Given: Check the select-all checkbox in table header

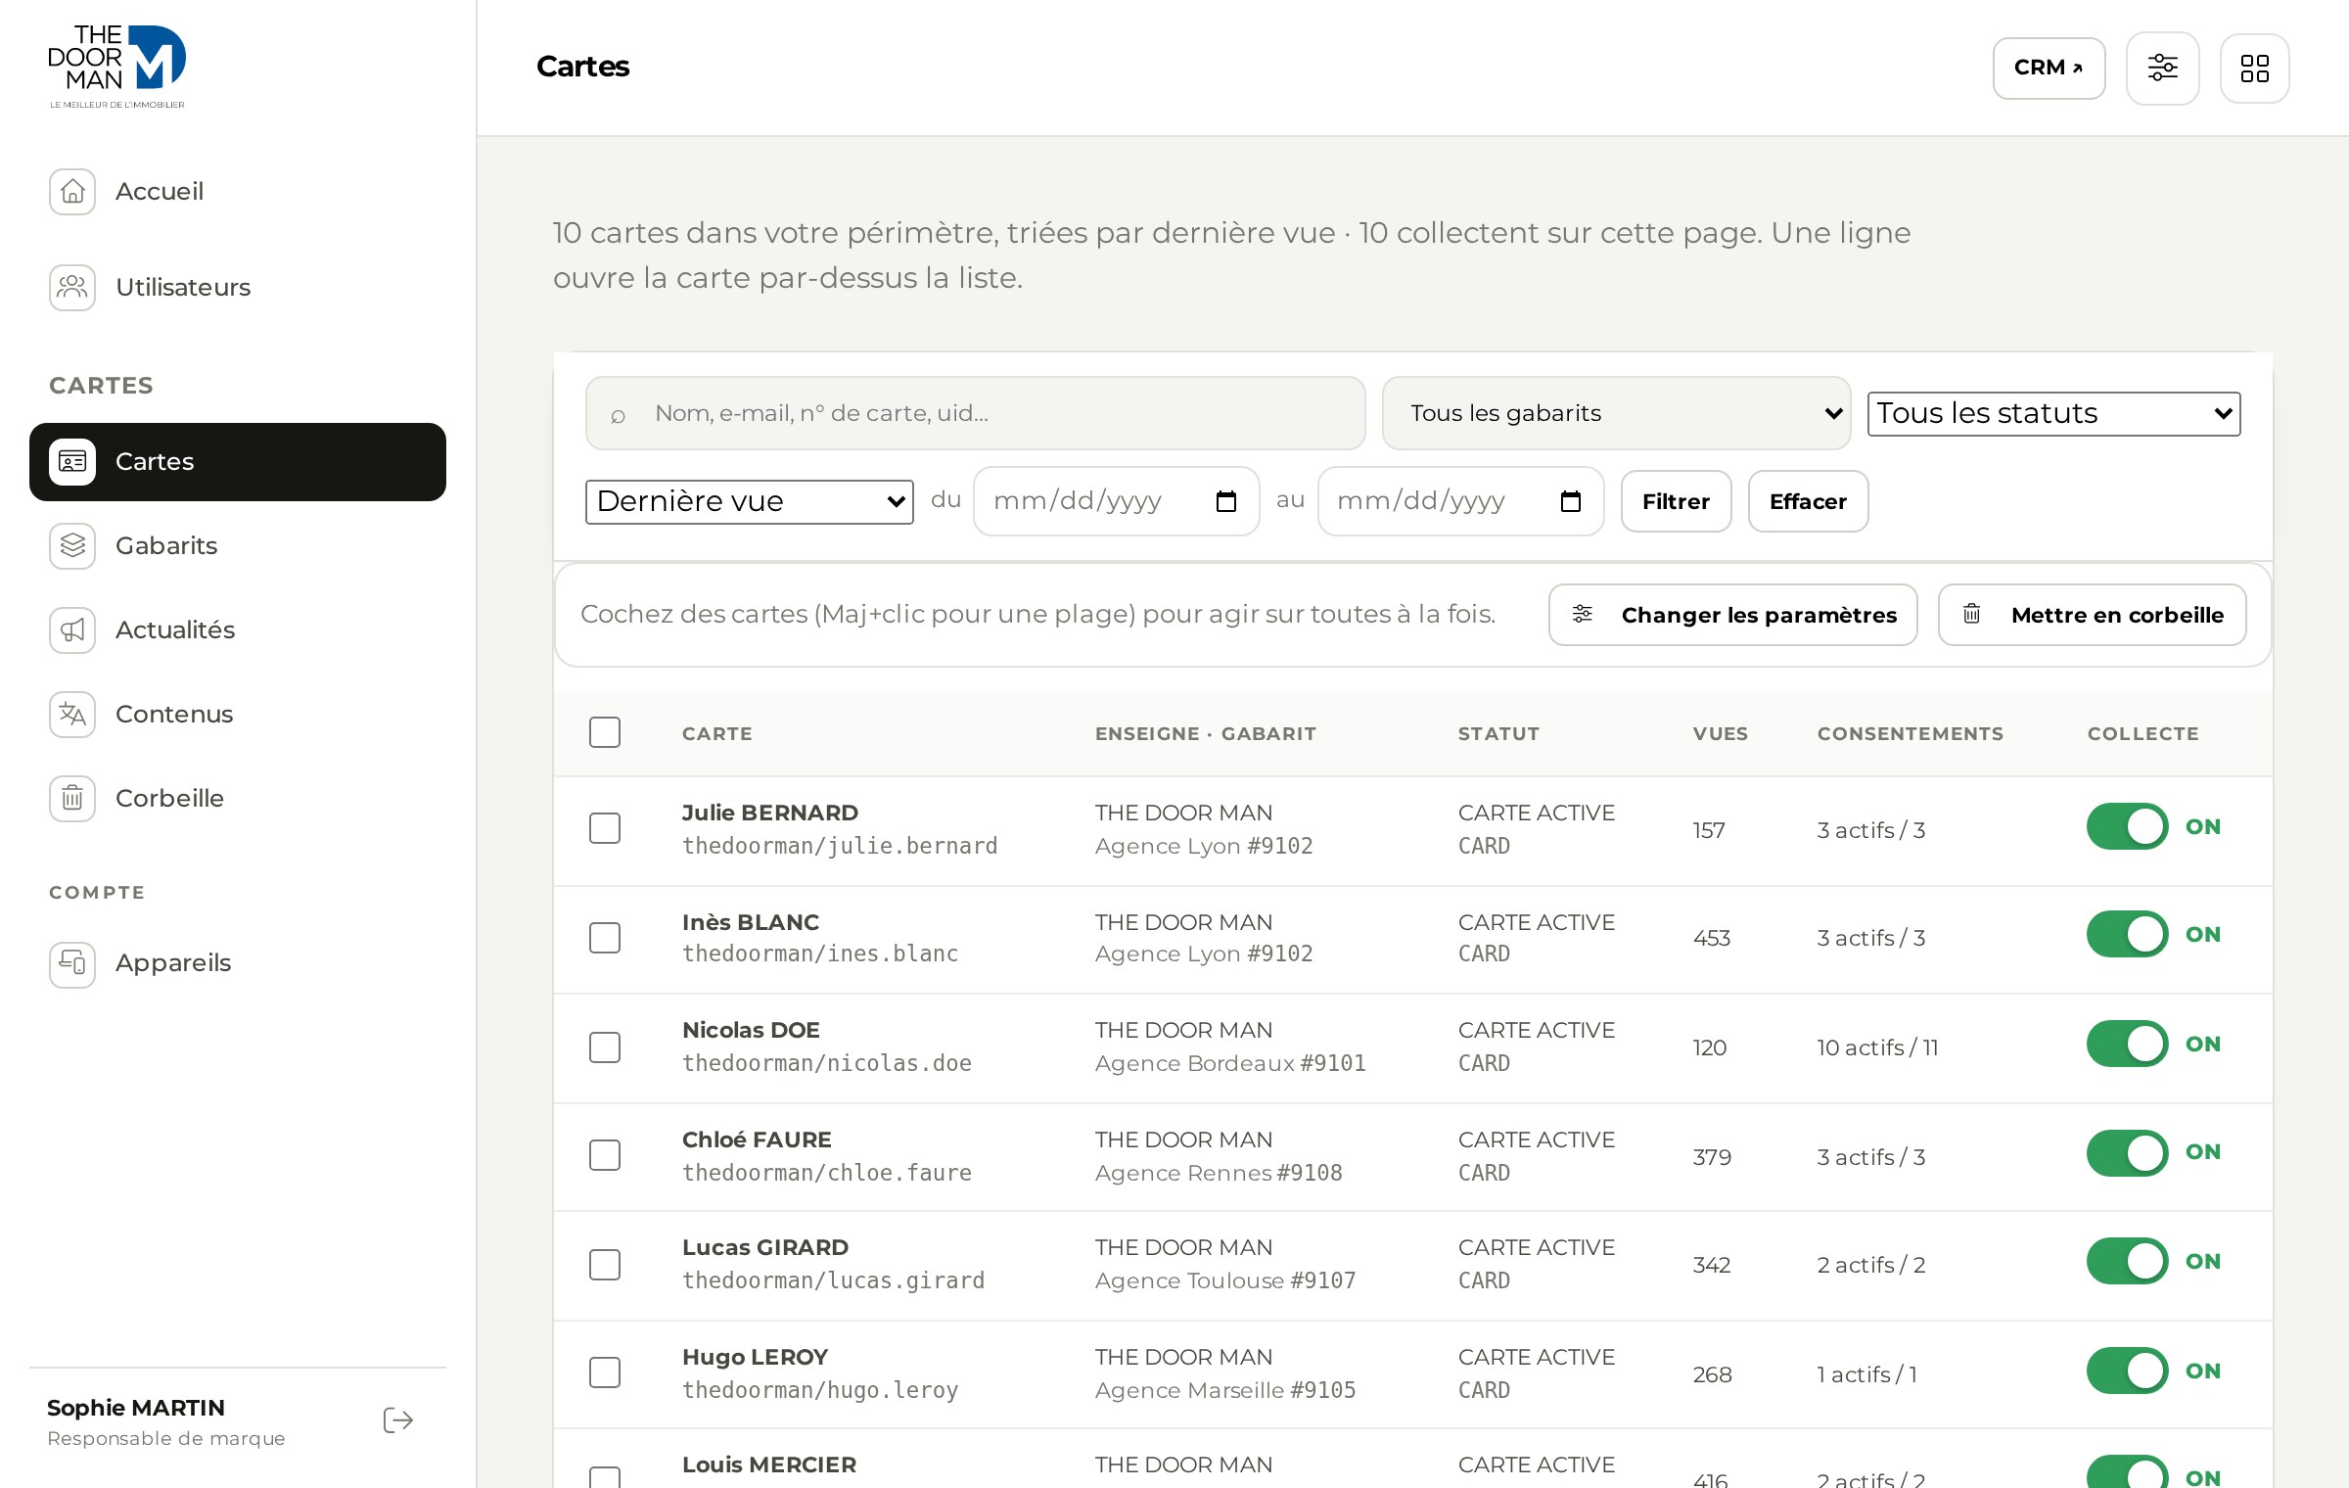Looking at the screenshot, I should click(x=605, y=732).
